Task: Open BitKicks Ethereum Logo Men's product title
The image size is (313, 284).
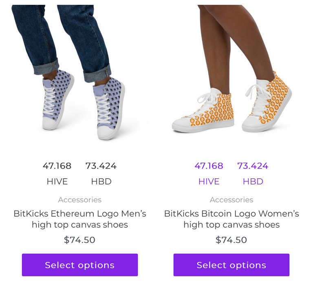Action: [80, 219]
